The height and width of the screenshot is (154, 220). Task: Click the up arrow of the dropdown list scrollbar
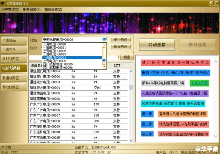[104, 45]
